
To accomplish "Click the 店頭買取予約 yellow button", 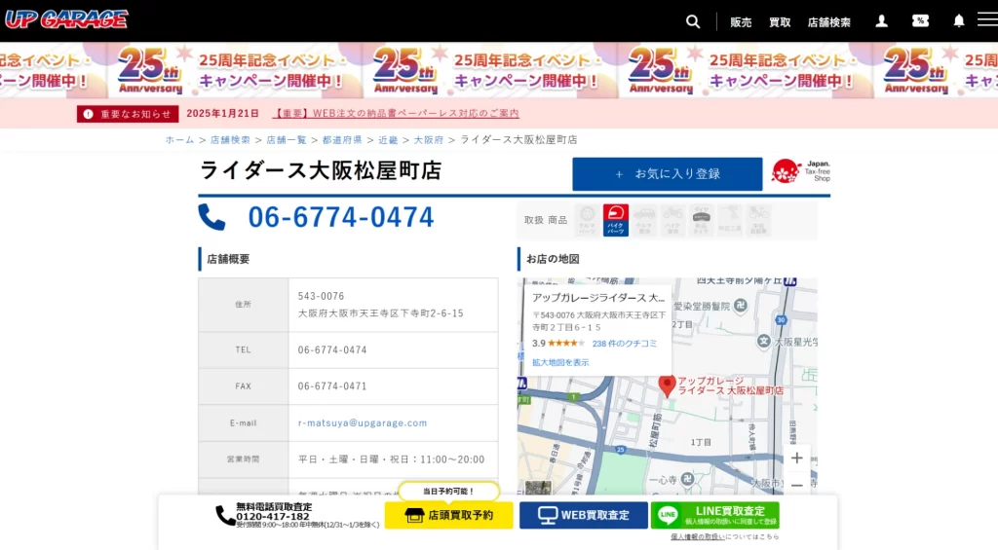I will (448, 515).
